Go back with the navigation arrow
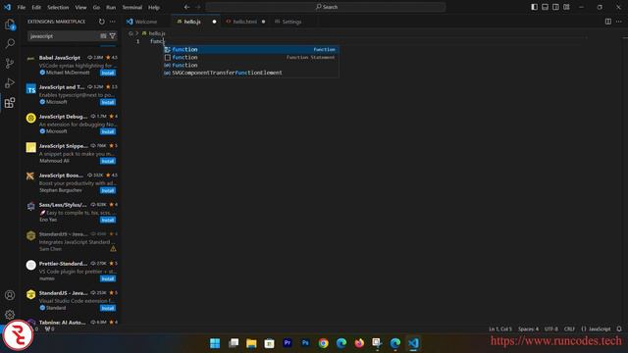628x353 pixels. click(187, 7)
